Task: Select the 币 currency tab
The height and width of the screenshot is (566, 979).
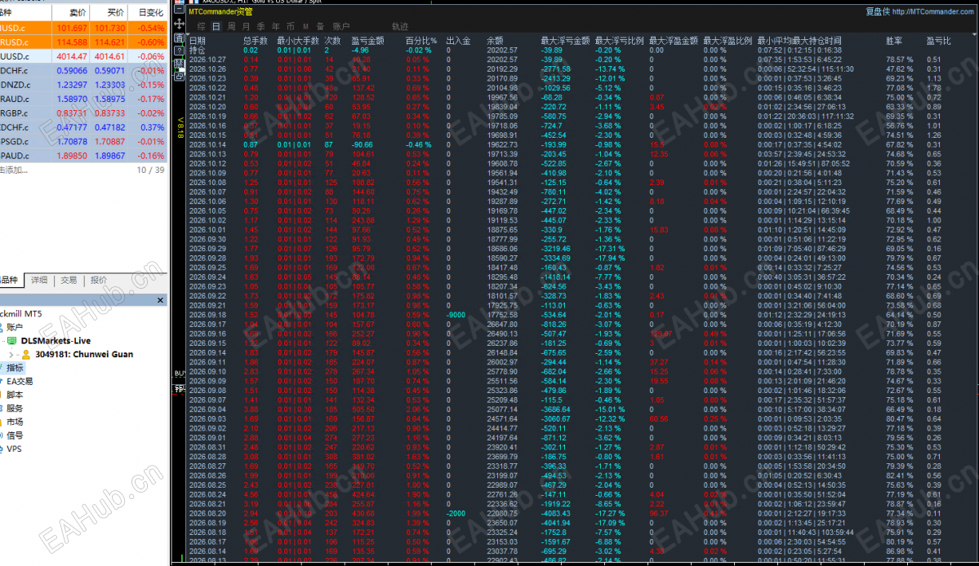Action: click(x=291, y=26)
